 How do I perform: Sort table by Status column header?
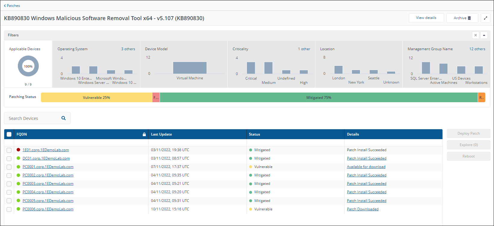[254, 134]
